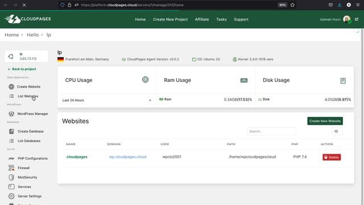This screenshot has width=364, height=205.
Task: Open Services in the sidebar
Action: 24,187
